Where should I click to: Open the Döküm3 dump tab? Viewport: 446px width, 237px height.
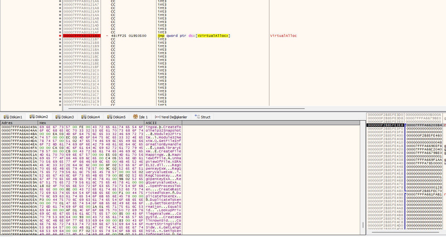(x=65, y=117)
